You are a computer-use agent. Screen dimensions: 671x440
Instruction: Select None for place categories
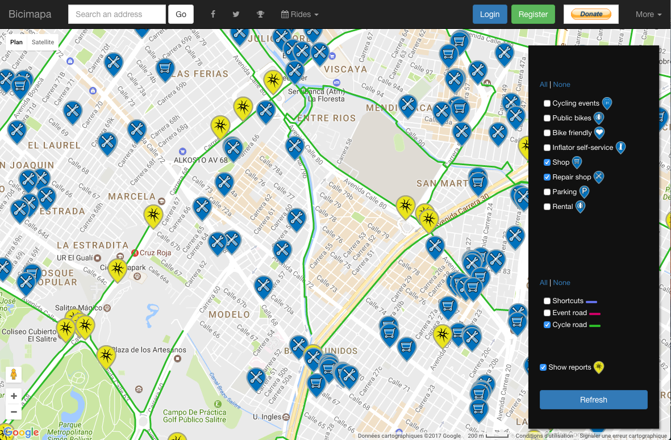(561, 84)
